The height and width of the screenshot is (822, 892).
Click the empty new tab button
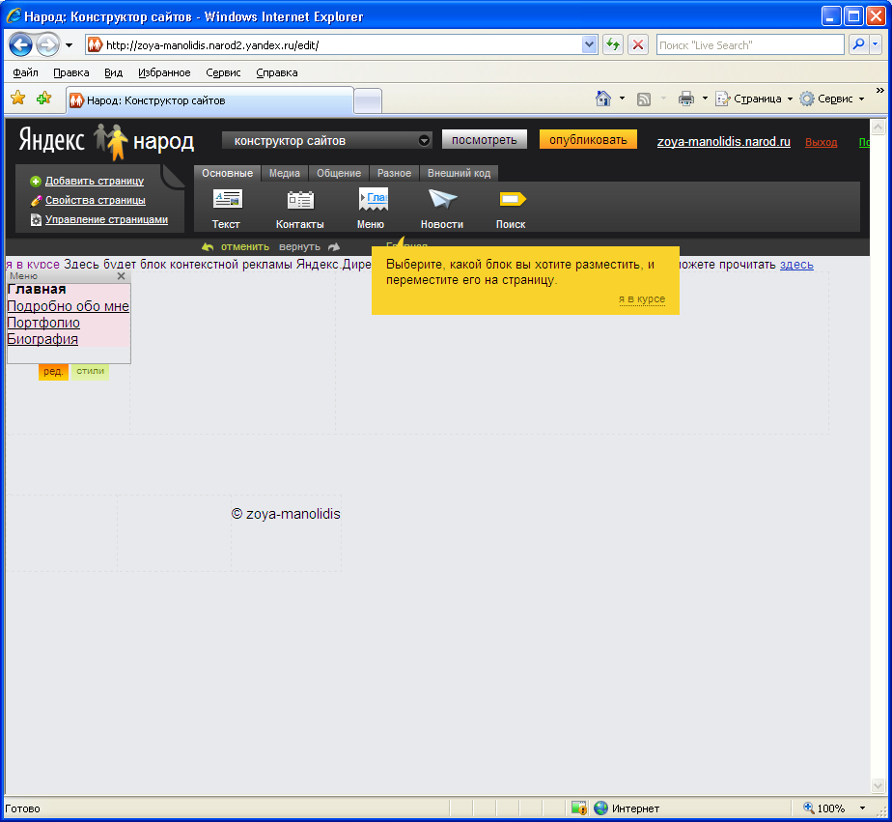click(x=368, y=101)
